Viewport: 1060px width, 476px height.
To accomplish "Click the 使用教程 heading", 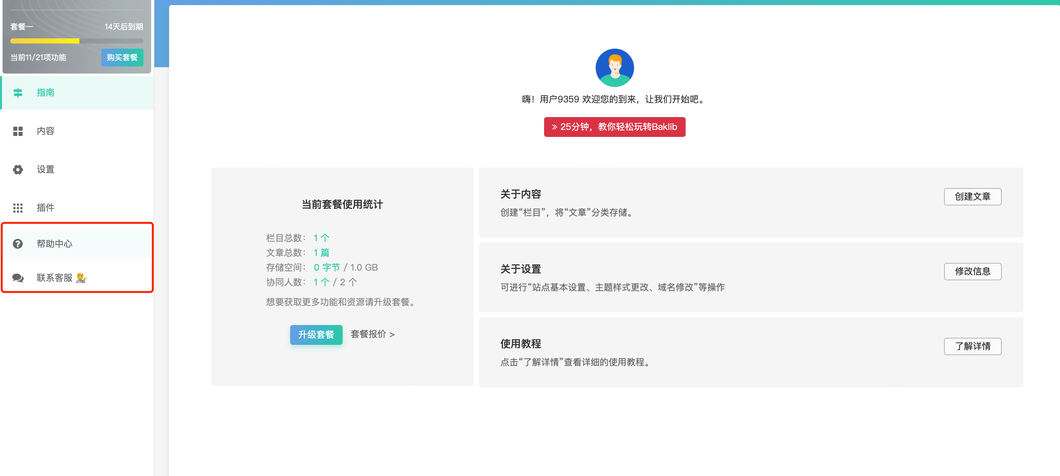I will (520, 344).
